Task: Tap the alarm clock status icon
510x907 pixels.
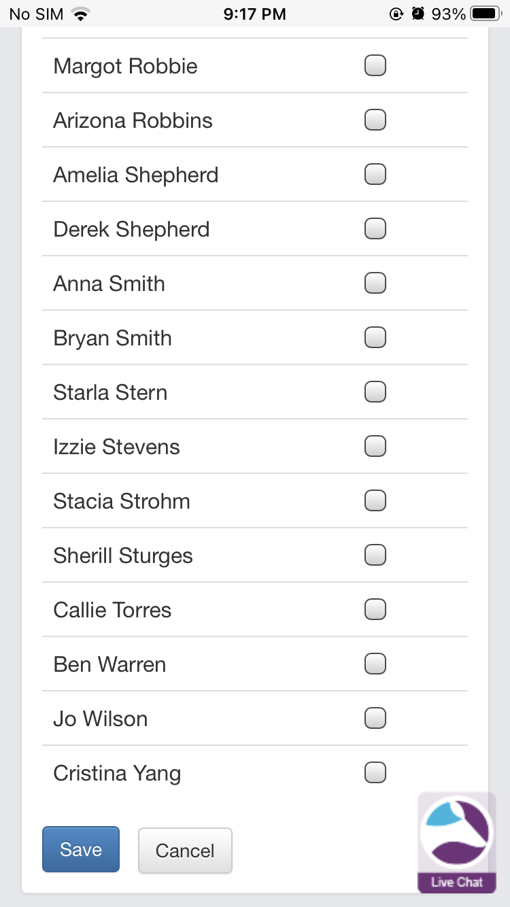Action: 418,14
